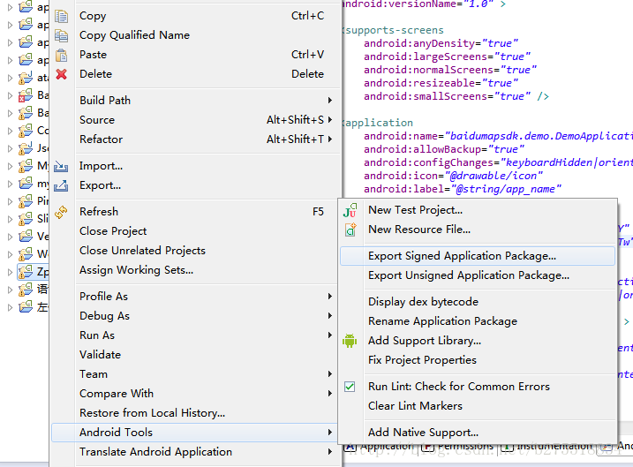Open the Profile As submenu arrow
The height and width of the screenshot is (467, 633).
(330, 297)
